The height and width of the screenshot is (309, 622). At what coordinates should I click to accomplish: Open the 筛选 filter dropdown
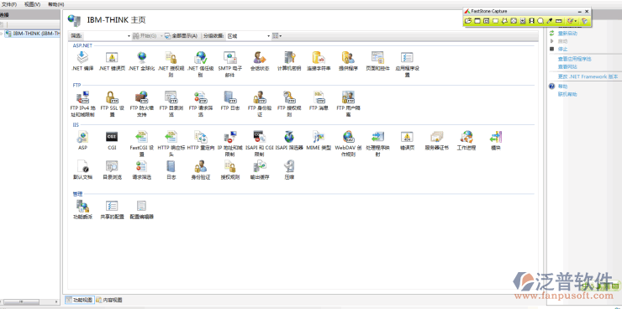[107, 36]
